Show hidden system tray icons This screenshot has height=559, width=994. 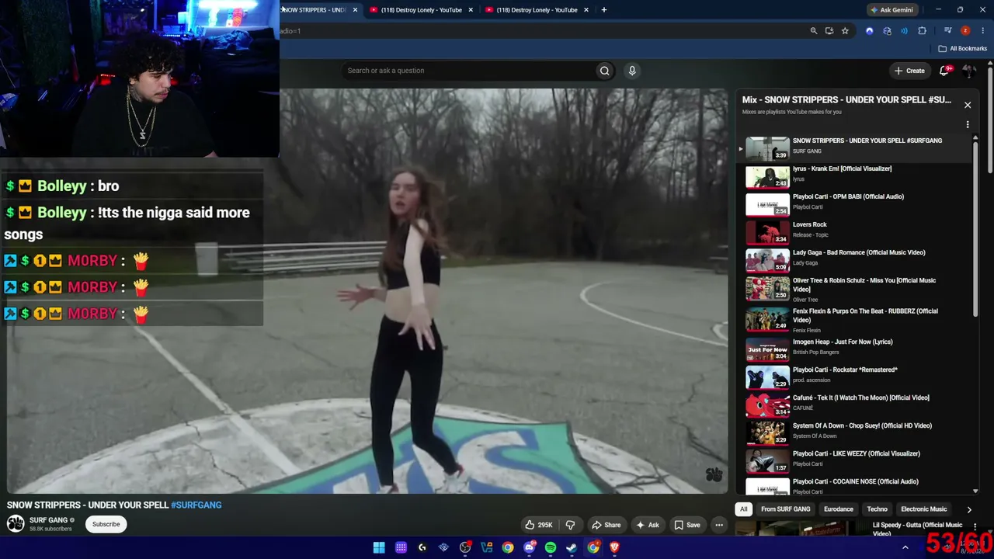(x=905, y=547)
